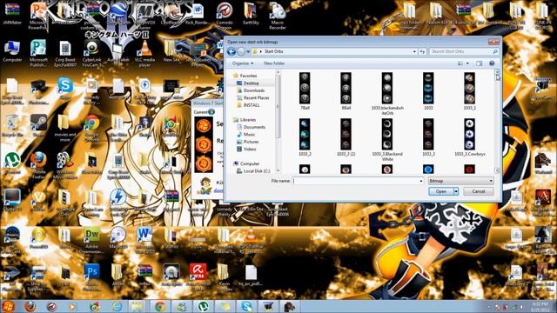Select the 7Ball orb bitmap thumbnail

305,89
